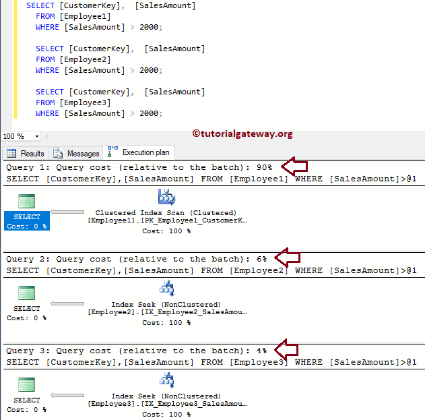
Task: Click the Index Seek icon for Employee3
Action: tap(166, 380)
